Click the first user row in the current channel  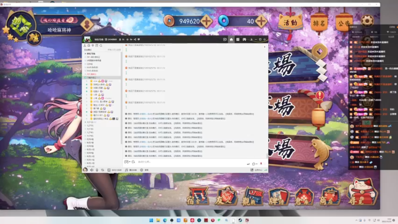pos(102,81)
